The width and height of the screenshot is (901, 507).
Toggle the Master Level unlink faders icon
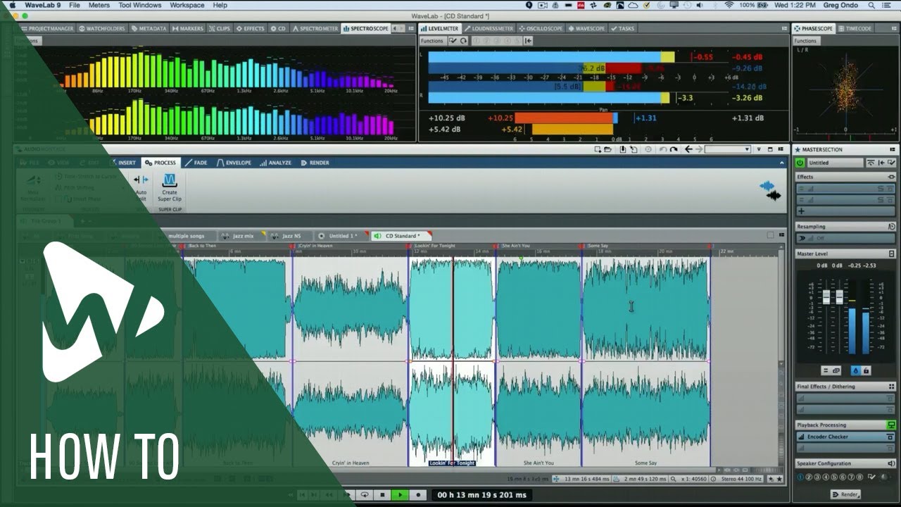tap(836, 370)
